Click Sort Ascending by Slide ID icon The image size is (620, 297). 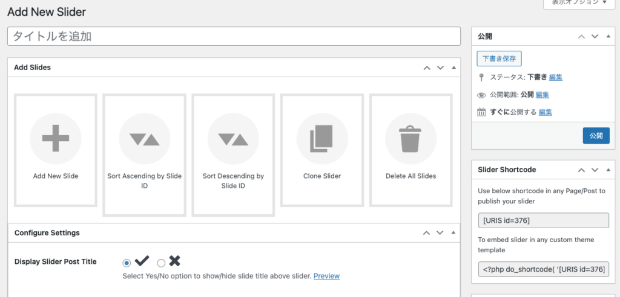[x=144, y=139]
